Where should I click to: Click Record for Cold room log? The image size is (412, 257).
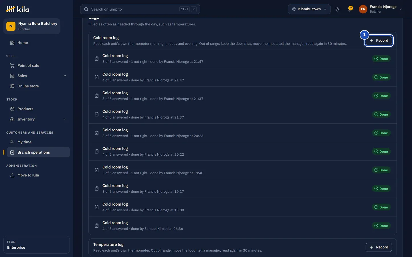point(379,41)
